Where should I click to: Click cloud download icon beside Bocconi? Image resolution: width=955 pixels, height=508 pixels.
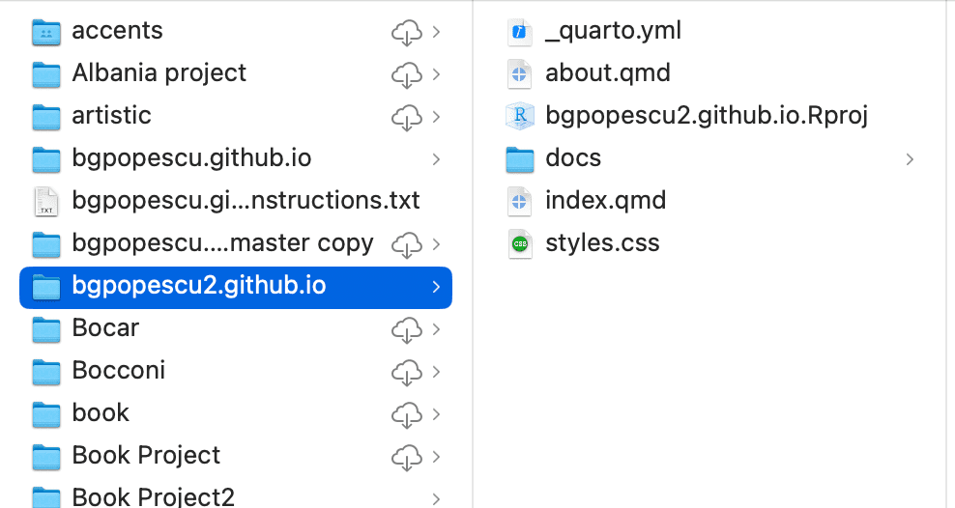(x=406, y=371)
